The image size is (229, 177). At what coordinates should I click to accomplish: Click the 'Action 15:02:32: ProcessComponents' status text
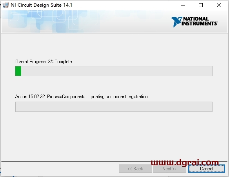point(83,97)
